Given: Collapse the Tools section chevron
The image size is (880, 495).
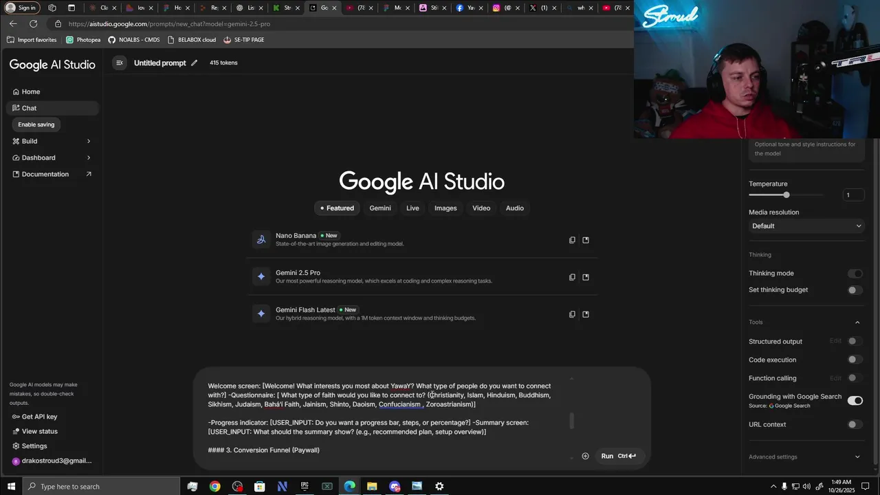Looking at the screenshot, I should [x=857, y=322].
